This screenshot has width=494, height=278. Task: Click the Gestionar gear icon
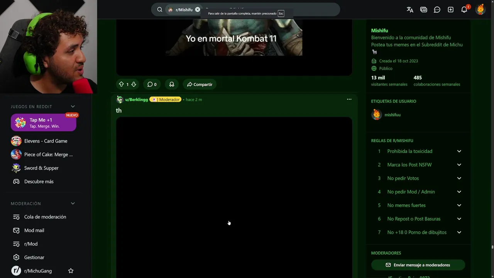16,257
